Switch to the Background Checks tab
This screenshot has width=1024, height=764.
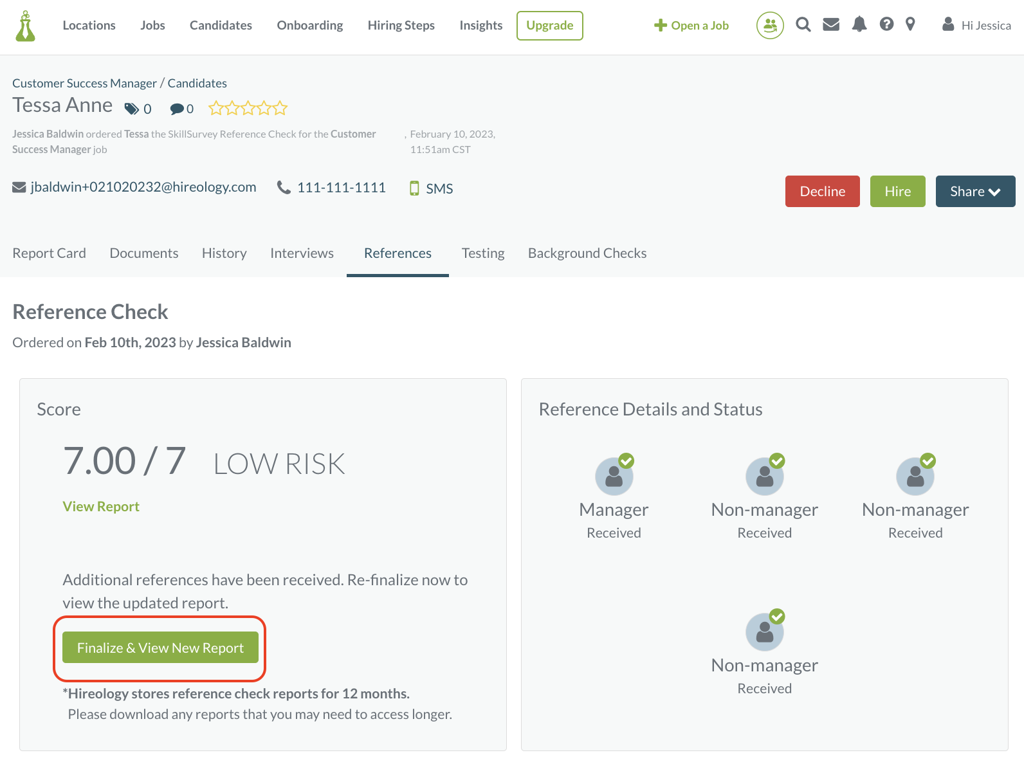pos(587,253)
